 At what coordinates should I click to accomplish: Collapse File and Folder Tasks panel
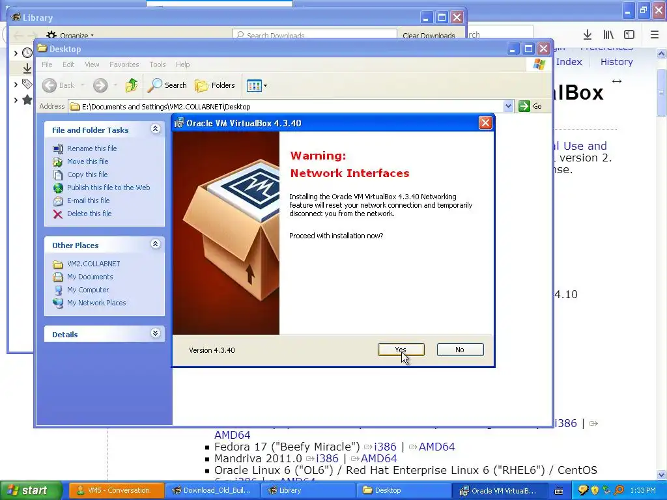155,129
